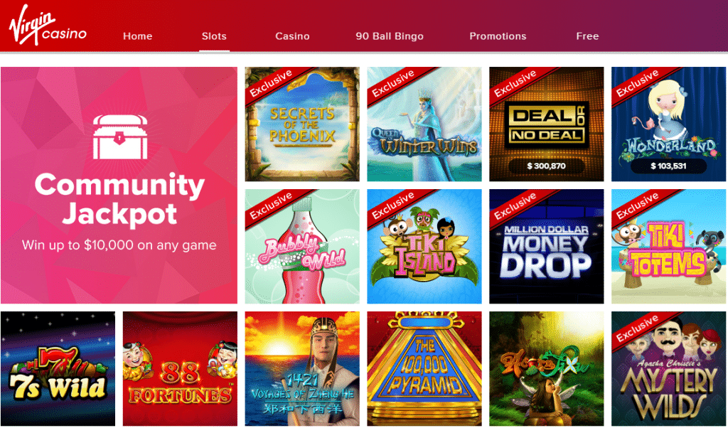Viewport: 728px width, 428px height.
Task: Open The 100,000 Pyramid game
Action: tap(424, 368)
